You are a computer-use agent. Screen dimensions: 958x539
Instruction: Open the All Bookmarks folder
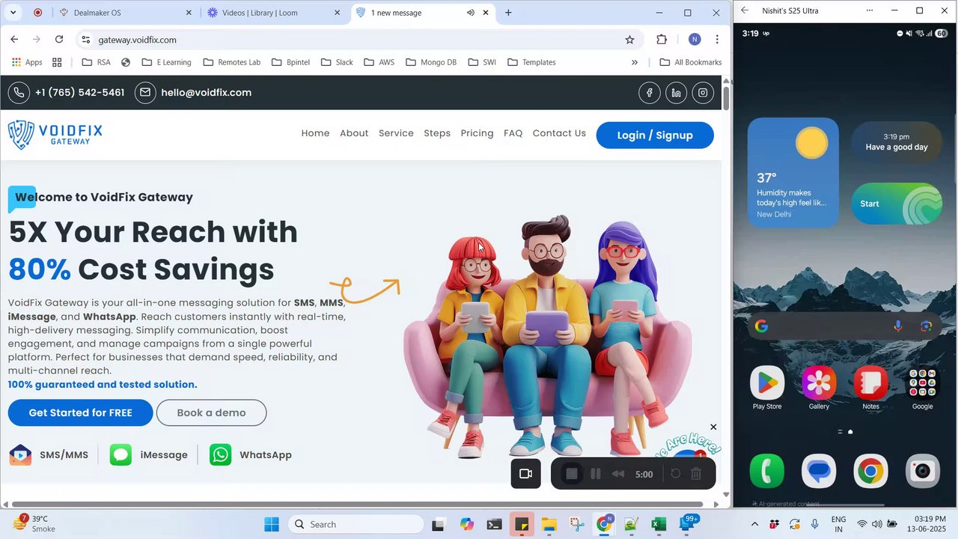(x=690, y=62)
